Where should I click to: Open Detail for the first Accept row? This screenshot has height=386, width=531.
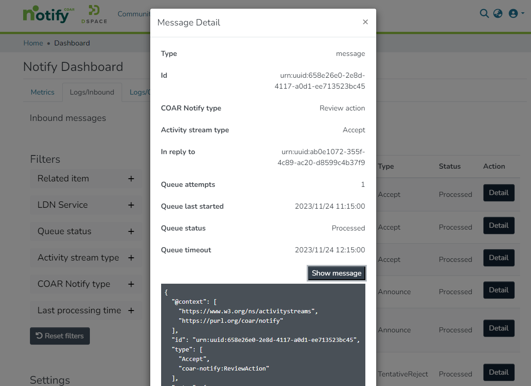pos(498,193)
